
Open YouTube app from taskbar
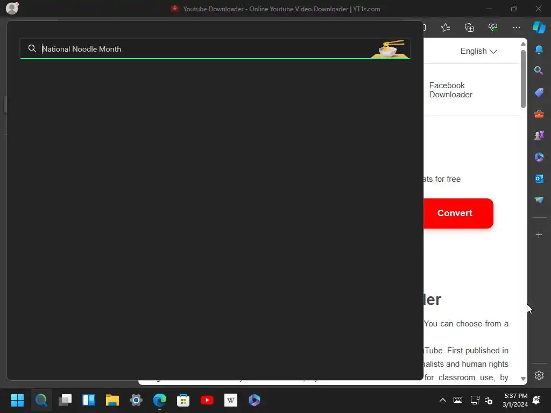(207, 400)
